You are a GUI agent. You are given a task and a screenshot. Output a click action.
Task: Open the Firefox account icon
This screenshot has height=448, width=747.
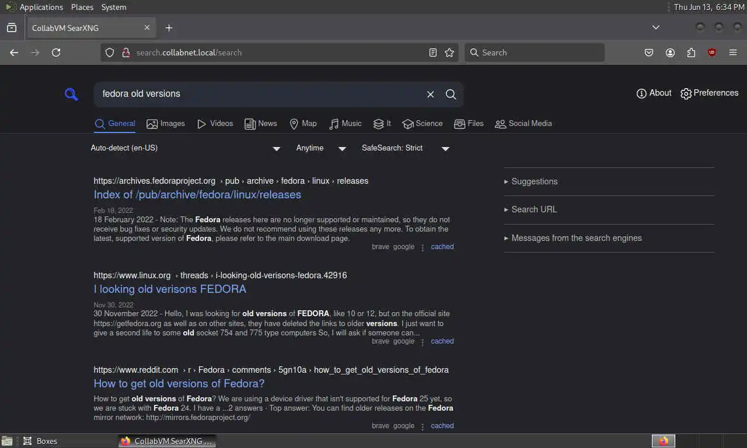tap(670, 52)
